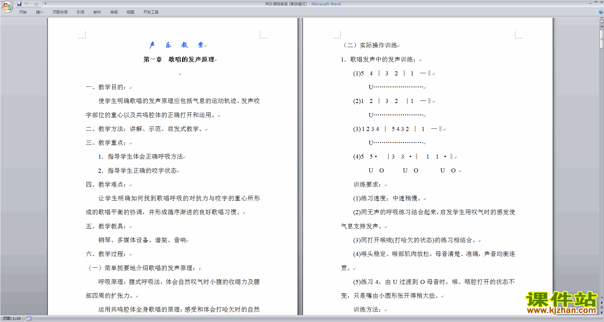Click exercise line (2)1 2 | 3 2 | 1 —
Screen dimensions: 604x322
coord(392,101)
